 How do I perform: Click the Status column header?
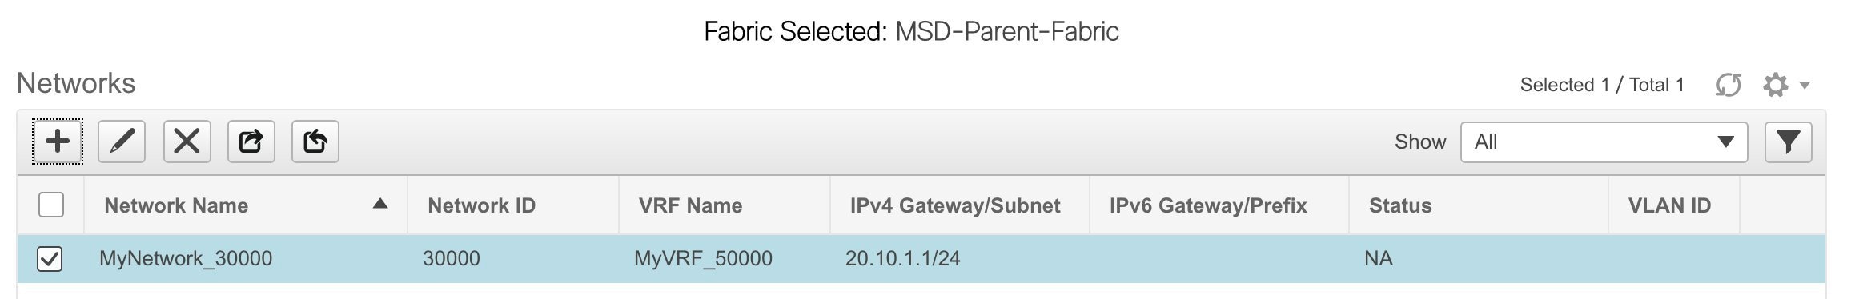(1400, 205)
